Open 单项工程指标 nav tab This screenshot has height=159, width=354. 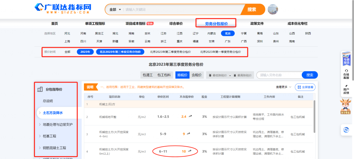95,23
